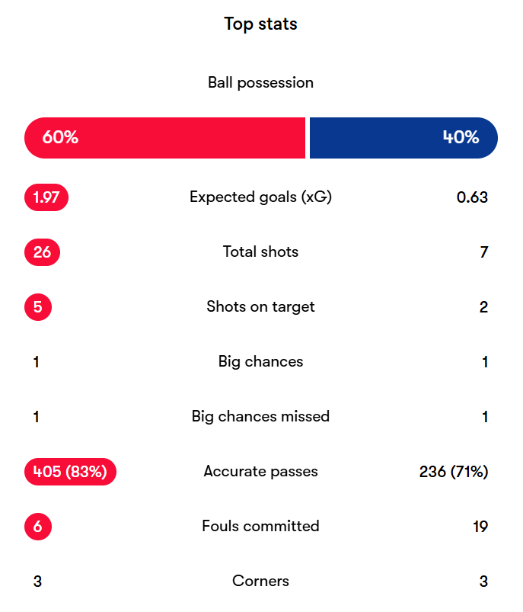Screen dimensions: 523x612
Task: Select the Shots on target label
Action: coord(260,307)
